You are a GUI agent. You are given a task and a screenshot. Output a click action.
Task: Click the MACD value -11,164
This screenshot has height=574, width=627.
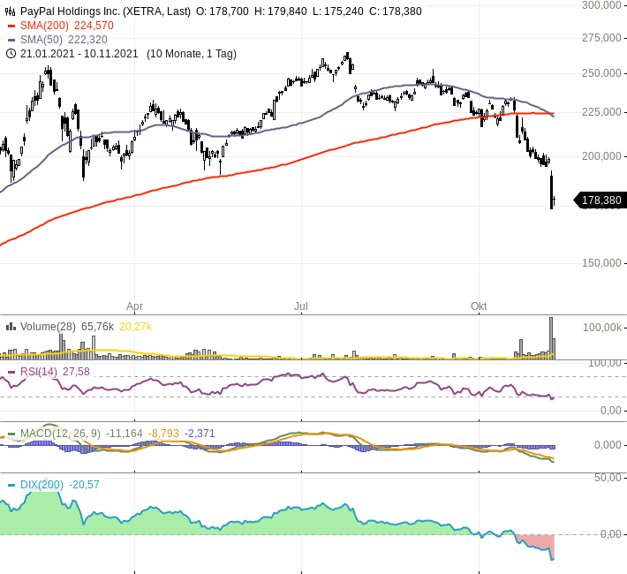[124, 434]
